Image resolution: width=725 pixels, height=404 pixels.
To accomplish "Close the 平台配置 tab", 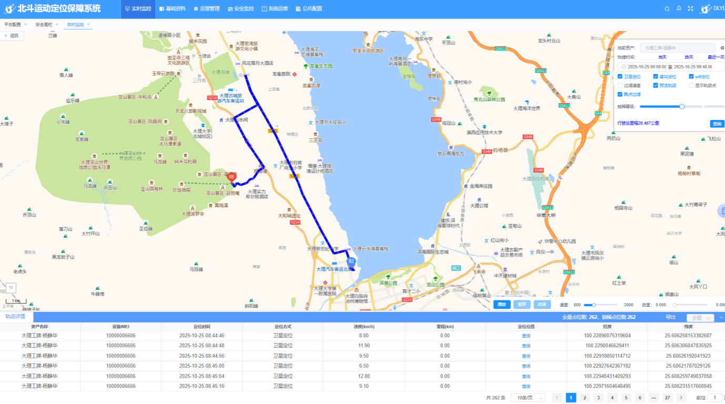I will tap(25, 25).
